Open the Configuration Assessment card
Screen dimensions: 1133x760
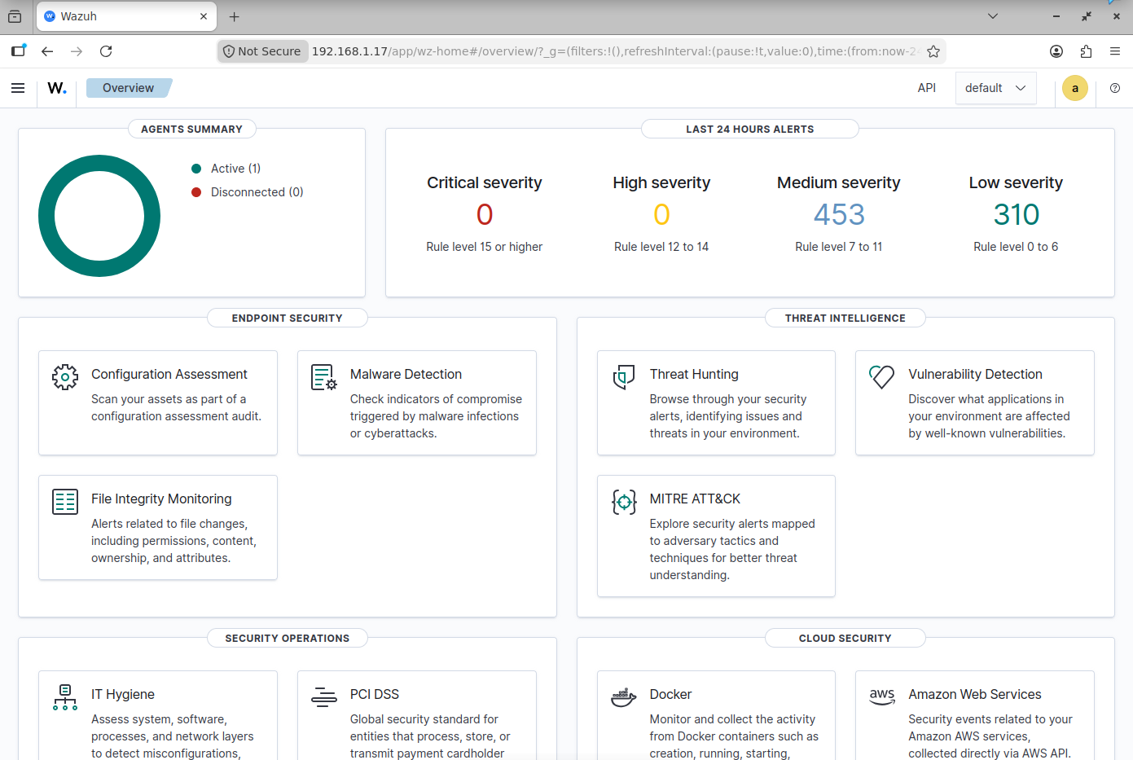pyautogui.click(x=158, y=402)
